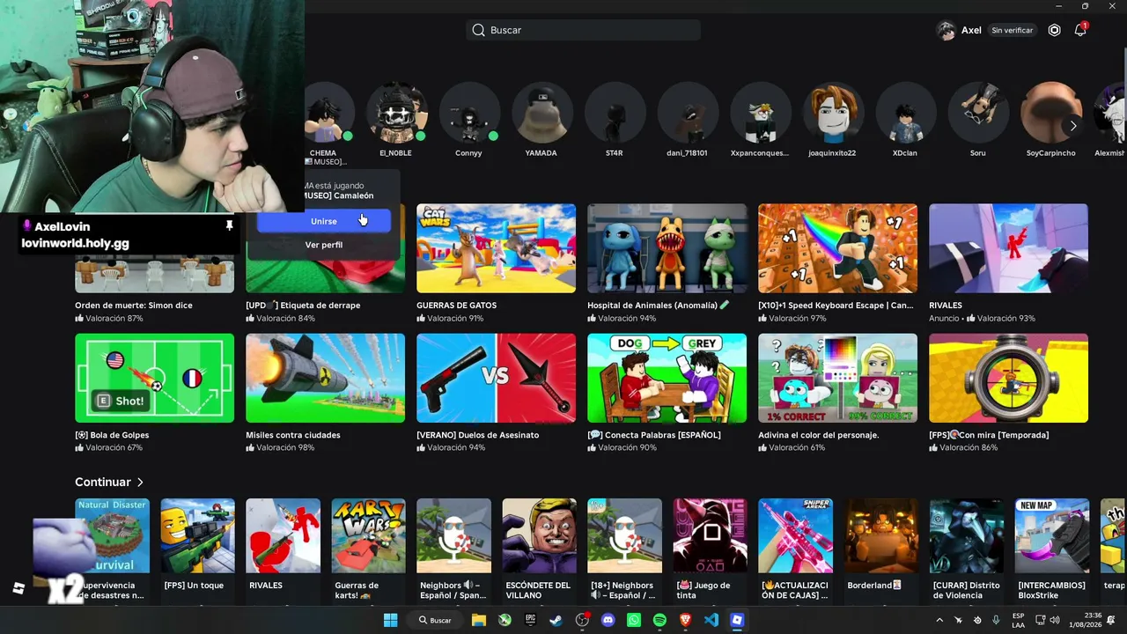Image resolution: width=1127 pixels, height=634 pixels.
Task: Open FPS Un toque in Continuar row
Action: tap(197, 535)
